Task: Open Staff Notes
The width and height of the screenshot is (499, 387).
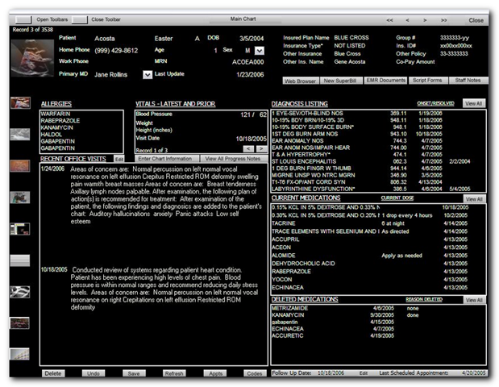Action: (x=468, y=81)
